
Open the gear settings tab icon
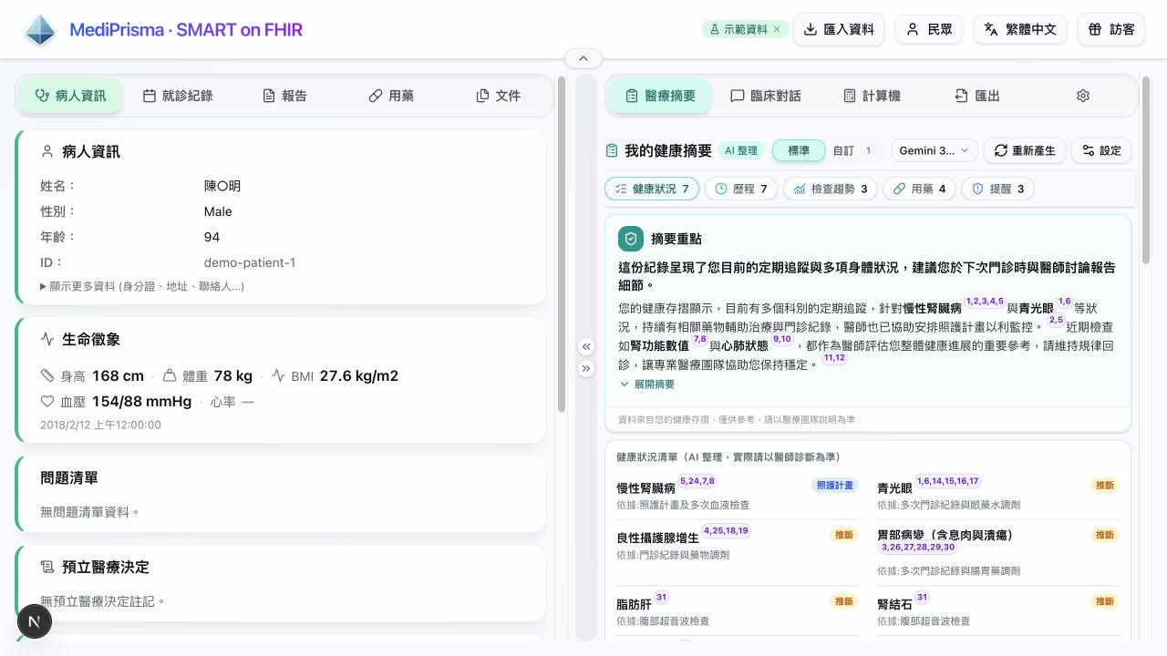tap(1083, 96)
